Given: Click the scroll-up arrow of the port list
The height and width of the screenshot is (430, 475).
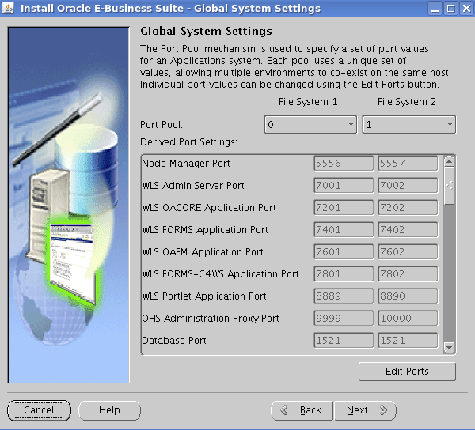Looking at the screenshot, I should [x=449, y=161].
